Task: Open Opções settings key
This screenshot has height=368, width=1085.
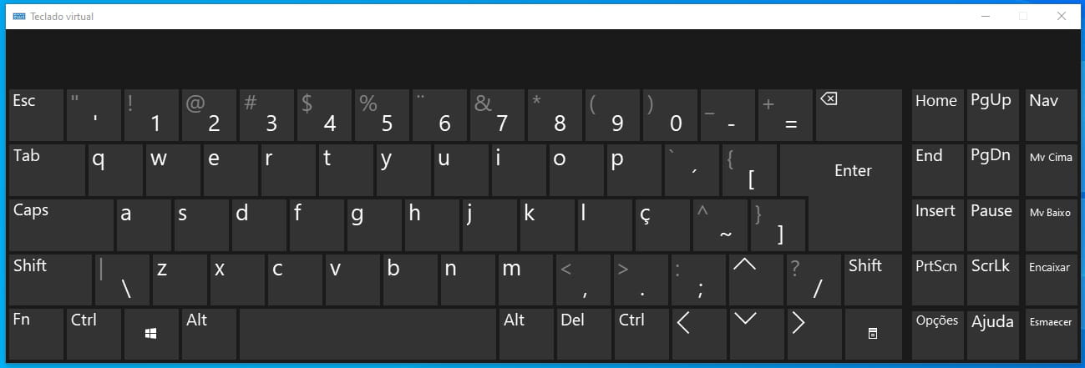Action: [x=936, y=334]
